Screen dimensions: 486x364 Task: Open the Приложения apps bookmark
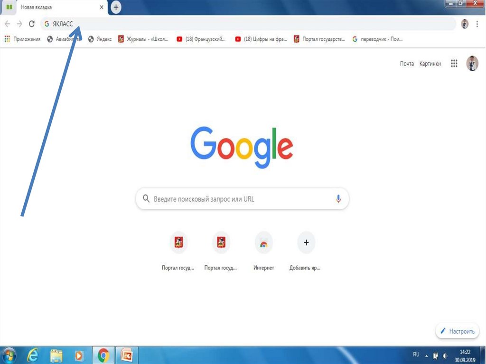pos(22,39)
